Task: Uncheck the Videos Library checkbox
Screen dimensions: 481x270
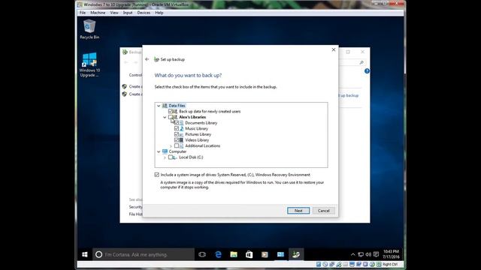Action: 177,140
